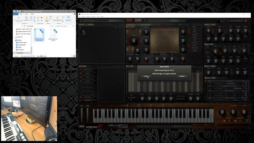The height and width of the screenshot is (143, 254).
Task: Click the Downloads address bar in Explorer
Action: point(37,26)
